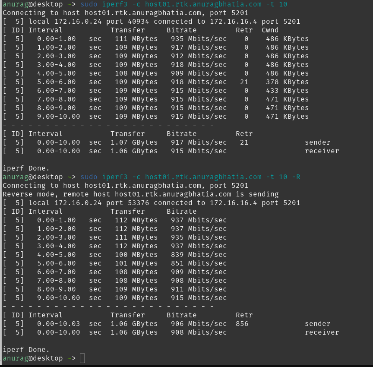Click the first 'iperf Done.' line
This screenshot has width=373, height=367.
point(26,168)
